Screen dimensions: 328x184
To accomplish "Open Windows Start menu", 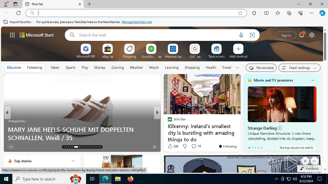I will click(x=6, y=179).
